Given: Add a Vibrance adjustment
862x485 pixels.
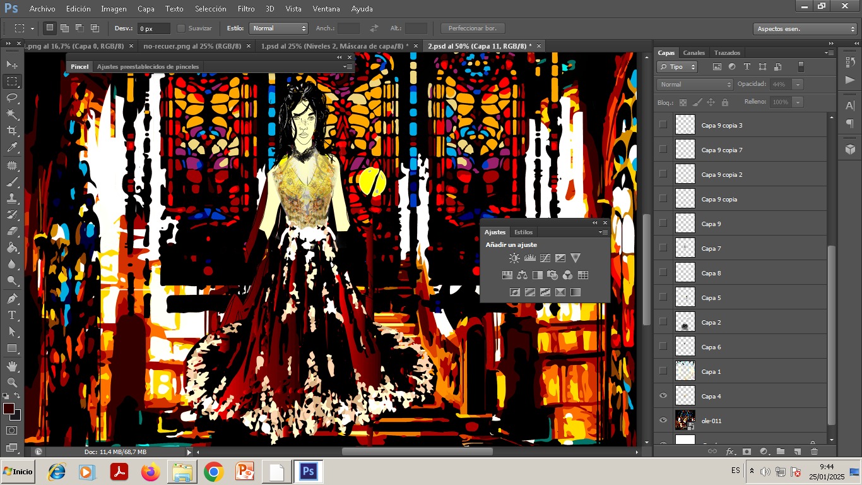Looking at the screenshot, I should 575,258.
